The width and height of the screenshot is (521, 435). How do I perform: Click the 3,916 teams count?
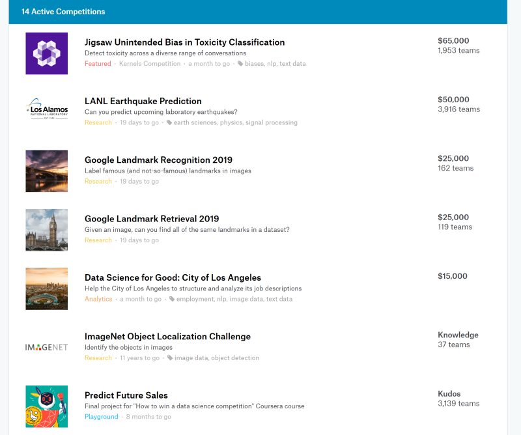(x=458, y=109)
